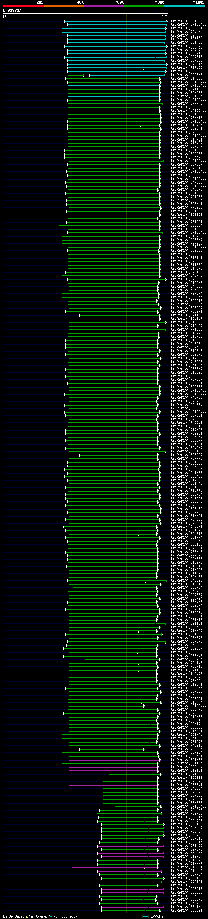Open hit UniRef100_B8J1M1

coord(186,907)
